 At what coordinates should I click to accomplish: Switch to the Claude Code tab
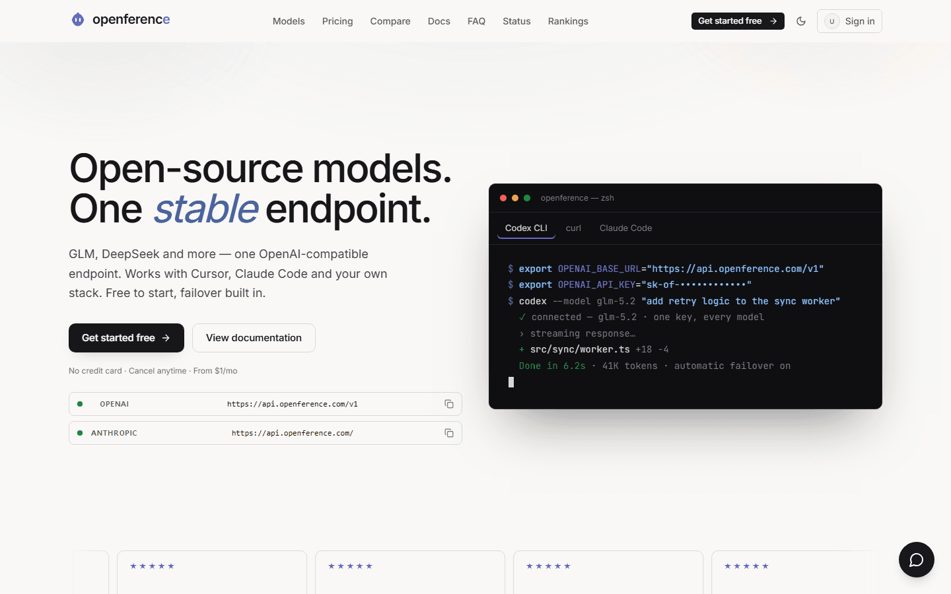626,228
